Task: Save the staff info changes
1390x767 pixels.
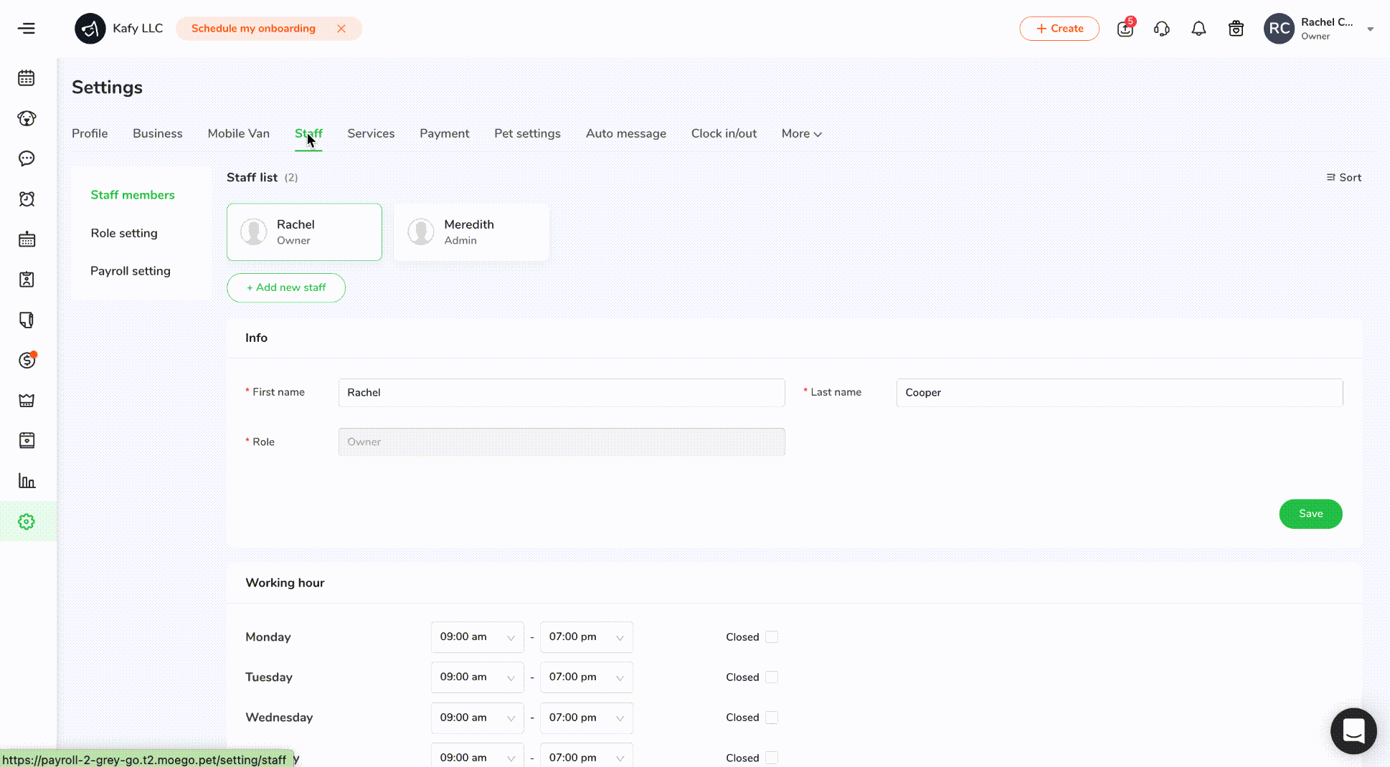Action: (1310, 514)
